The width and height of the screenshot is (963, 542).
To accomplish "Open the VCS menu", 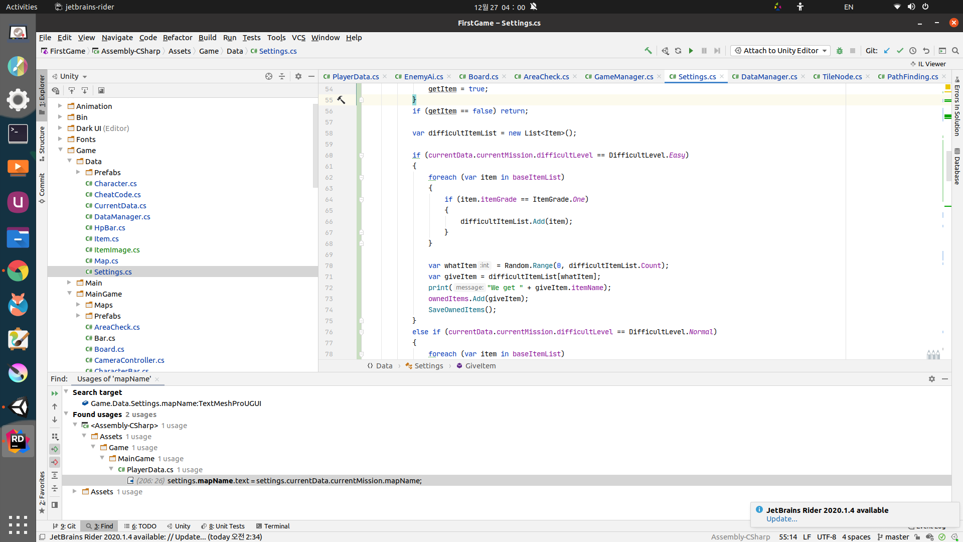I will point(298,37).
